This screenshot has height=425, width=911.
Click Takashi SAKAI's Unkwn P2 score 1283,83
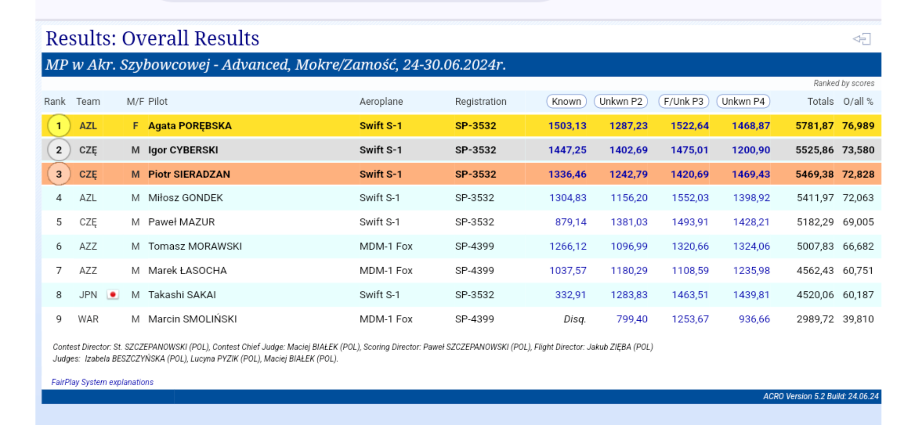coord(629,295)
